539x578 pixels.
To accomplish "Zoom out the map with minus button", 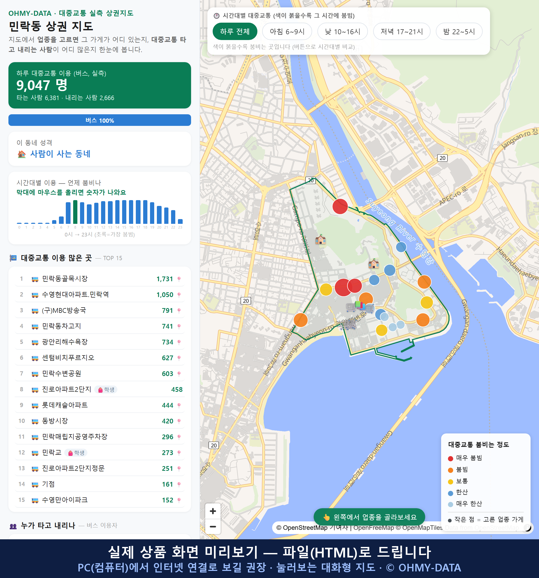I will coord(213,526).
